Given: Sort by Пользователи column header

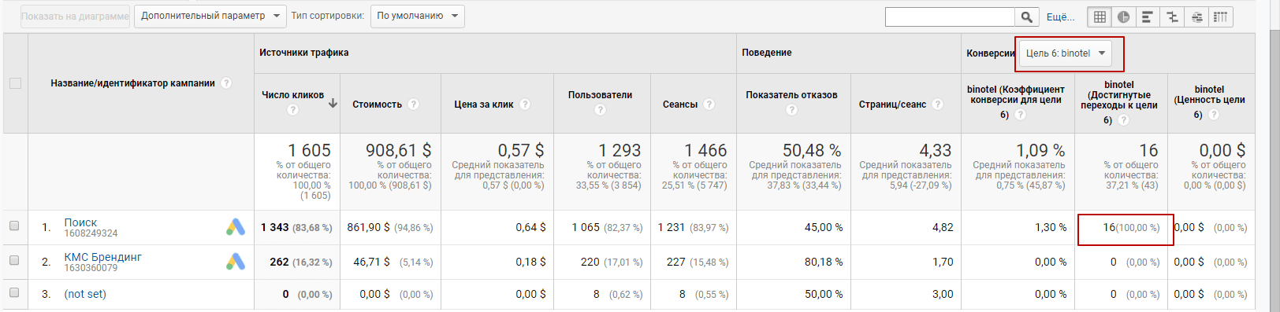Looking at the screenshot, I should pos(601,95).
